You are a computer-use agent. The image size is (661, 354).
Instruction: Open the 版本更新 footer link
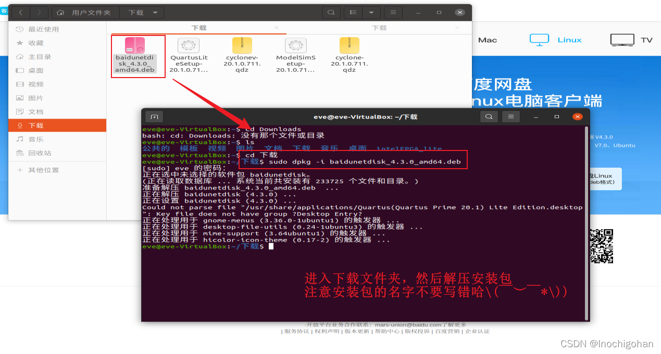pos(357,331)
